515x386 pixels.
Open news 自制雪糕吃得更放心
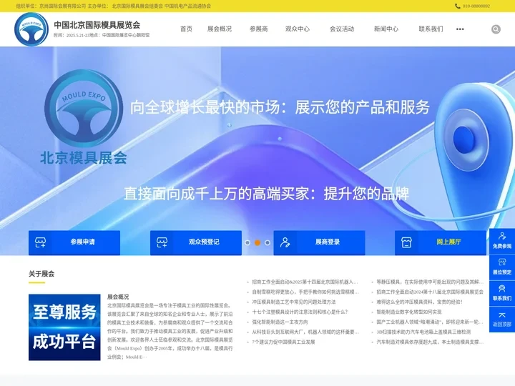(305, 292)
